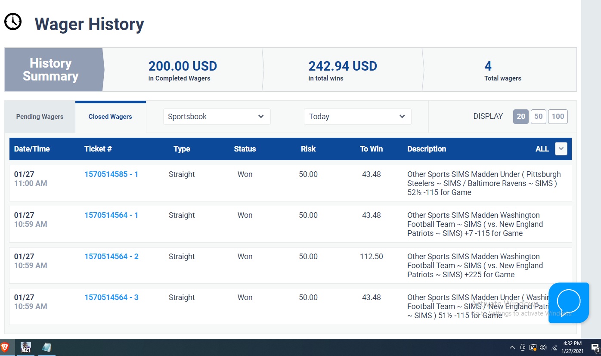601x356 pixels.
Task: Display 50 wagers per page
Action: pyautogui.click(x=538, y=117)
